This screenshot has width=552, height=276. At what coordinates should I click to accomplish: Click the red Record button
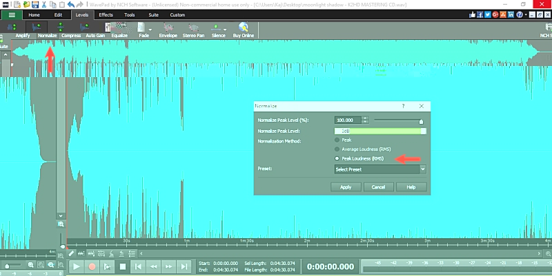92,266
